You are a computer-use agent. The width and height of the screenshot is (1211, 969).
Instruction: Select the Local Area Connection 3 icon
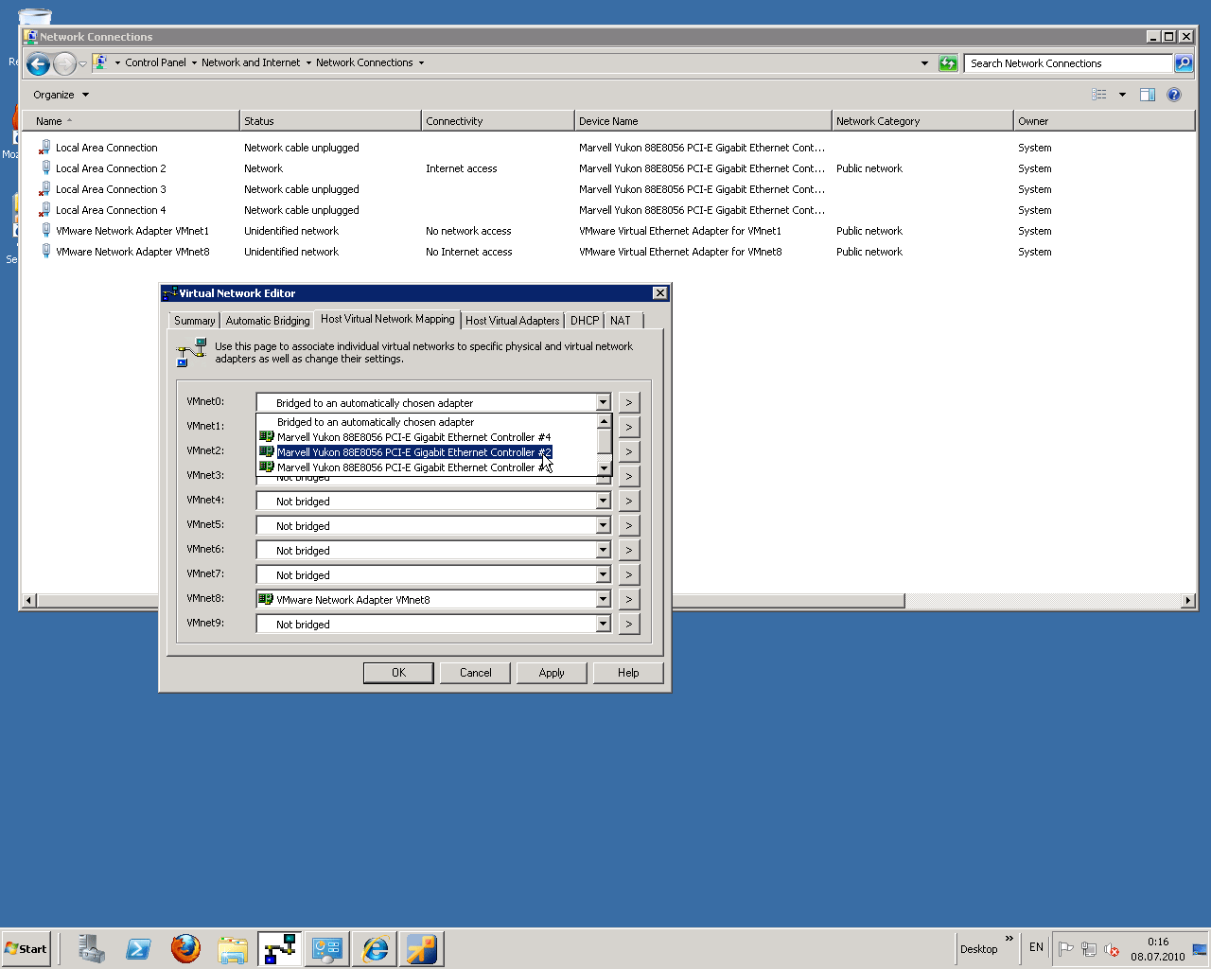pyautogui.click(x=44, y=189)
